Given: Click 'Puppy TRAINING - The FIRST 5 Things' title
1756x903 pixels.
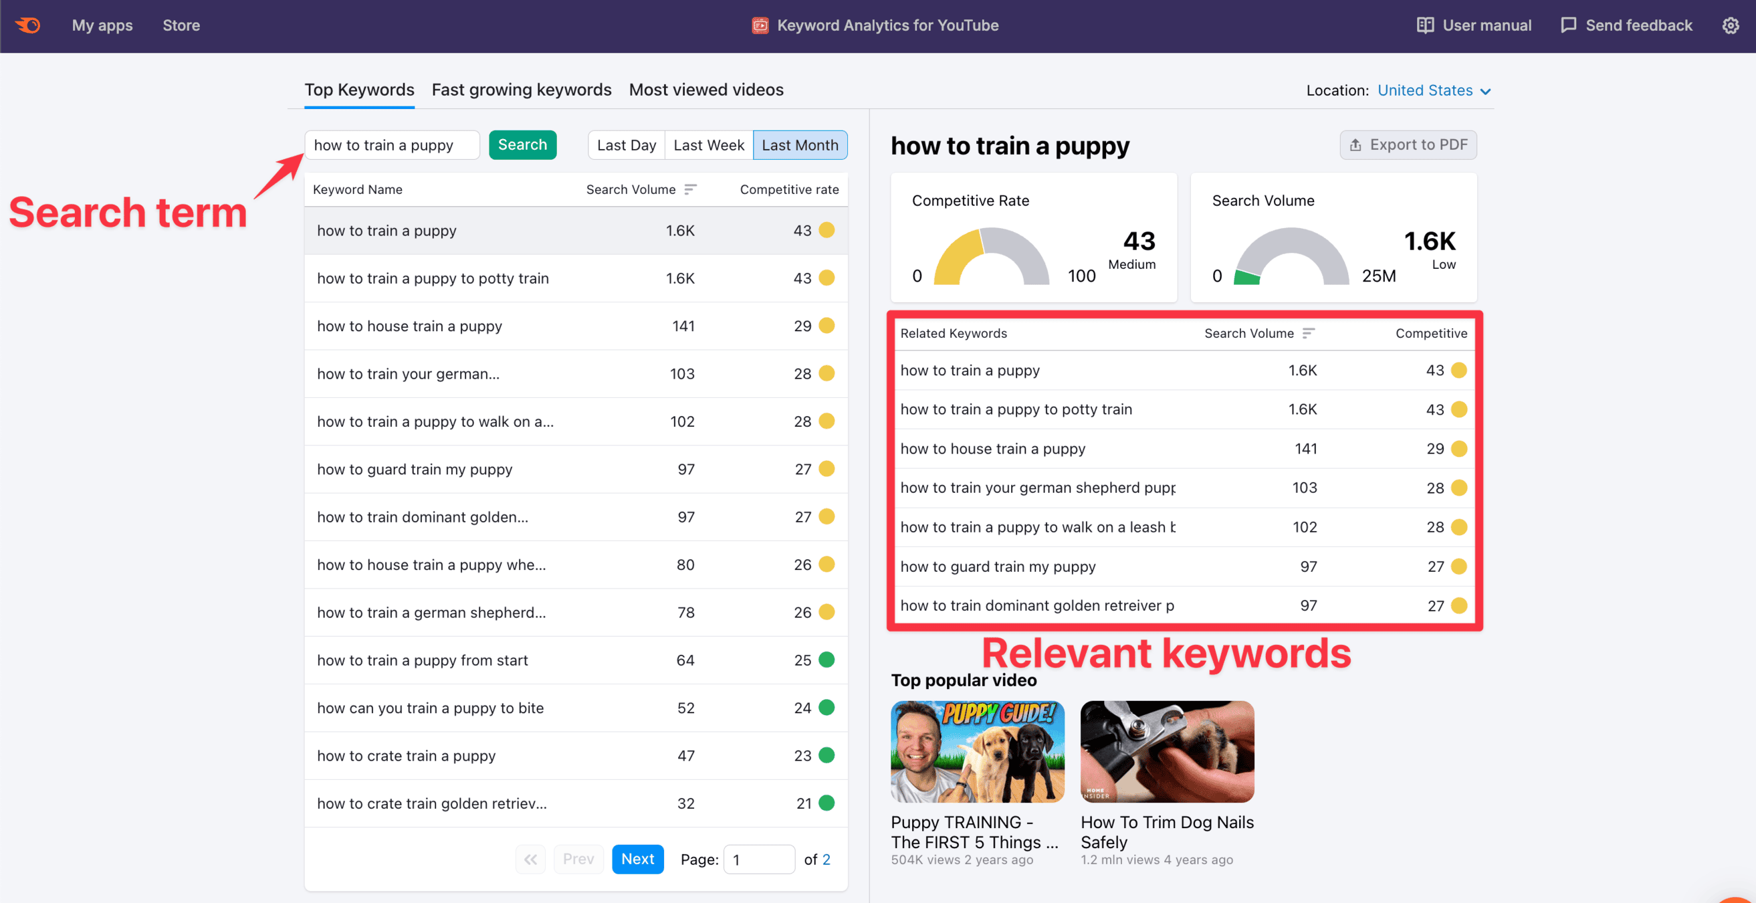Looking at the screenshot, I should 975,832.
